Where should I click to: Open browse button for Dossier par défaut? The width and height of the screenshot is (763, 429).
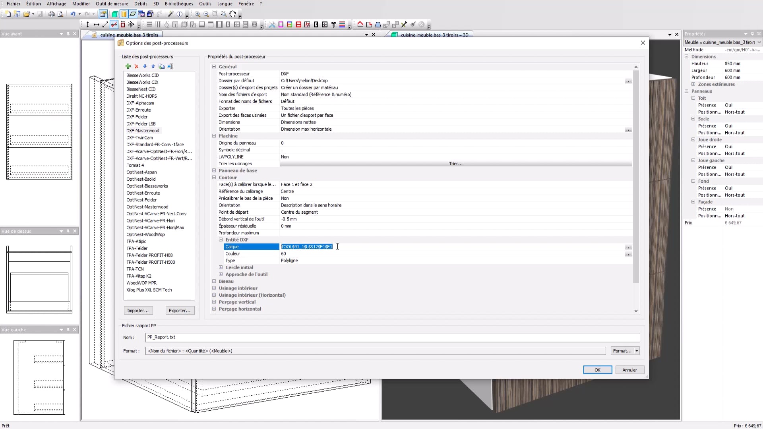[x=628, y=81]
